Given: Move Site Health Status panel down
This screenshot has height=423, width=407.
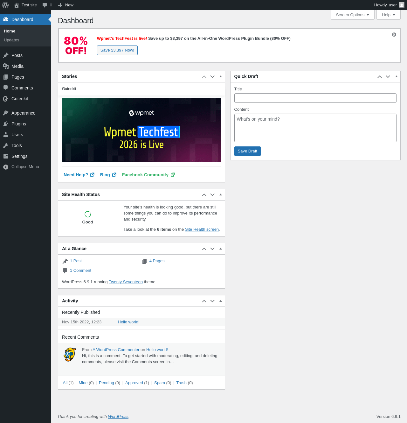Looking at the screenshot, I should click(x=212, y=195).
